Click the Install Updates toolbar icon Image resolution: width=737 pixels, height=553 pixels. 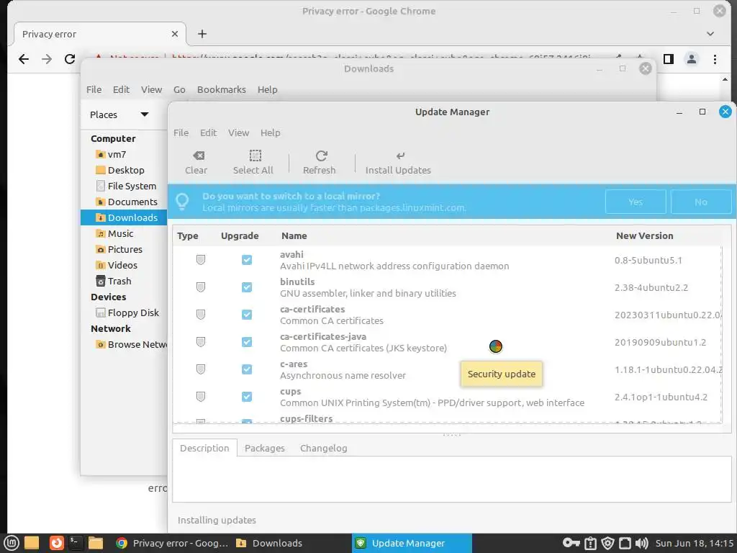pos(400,156)
